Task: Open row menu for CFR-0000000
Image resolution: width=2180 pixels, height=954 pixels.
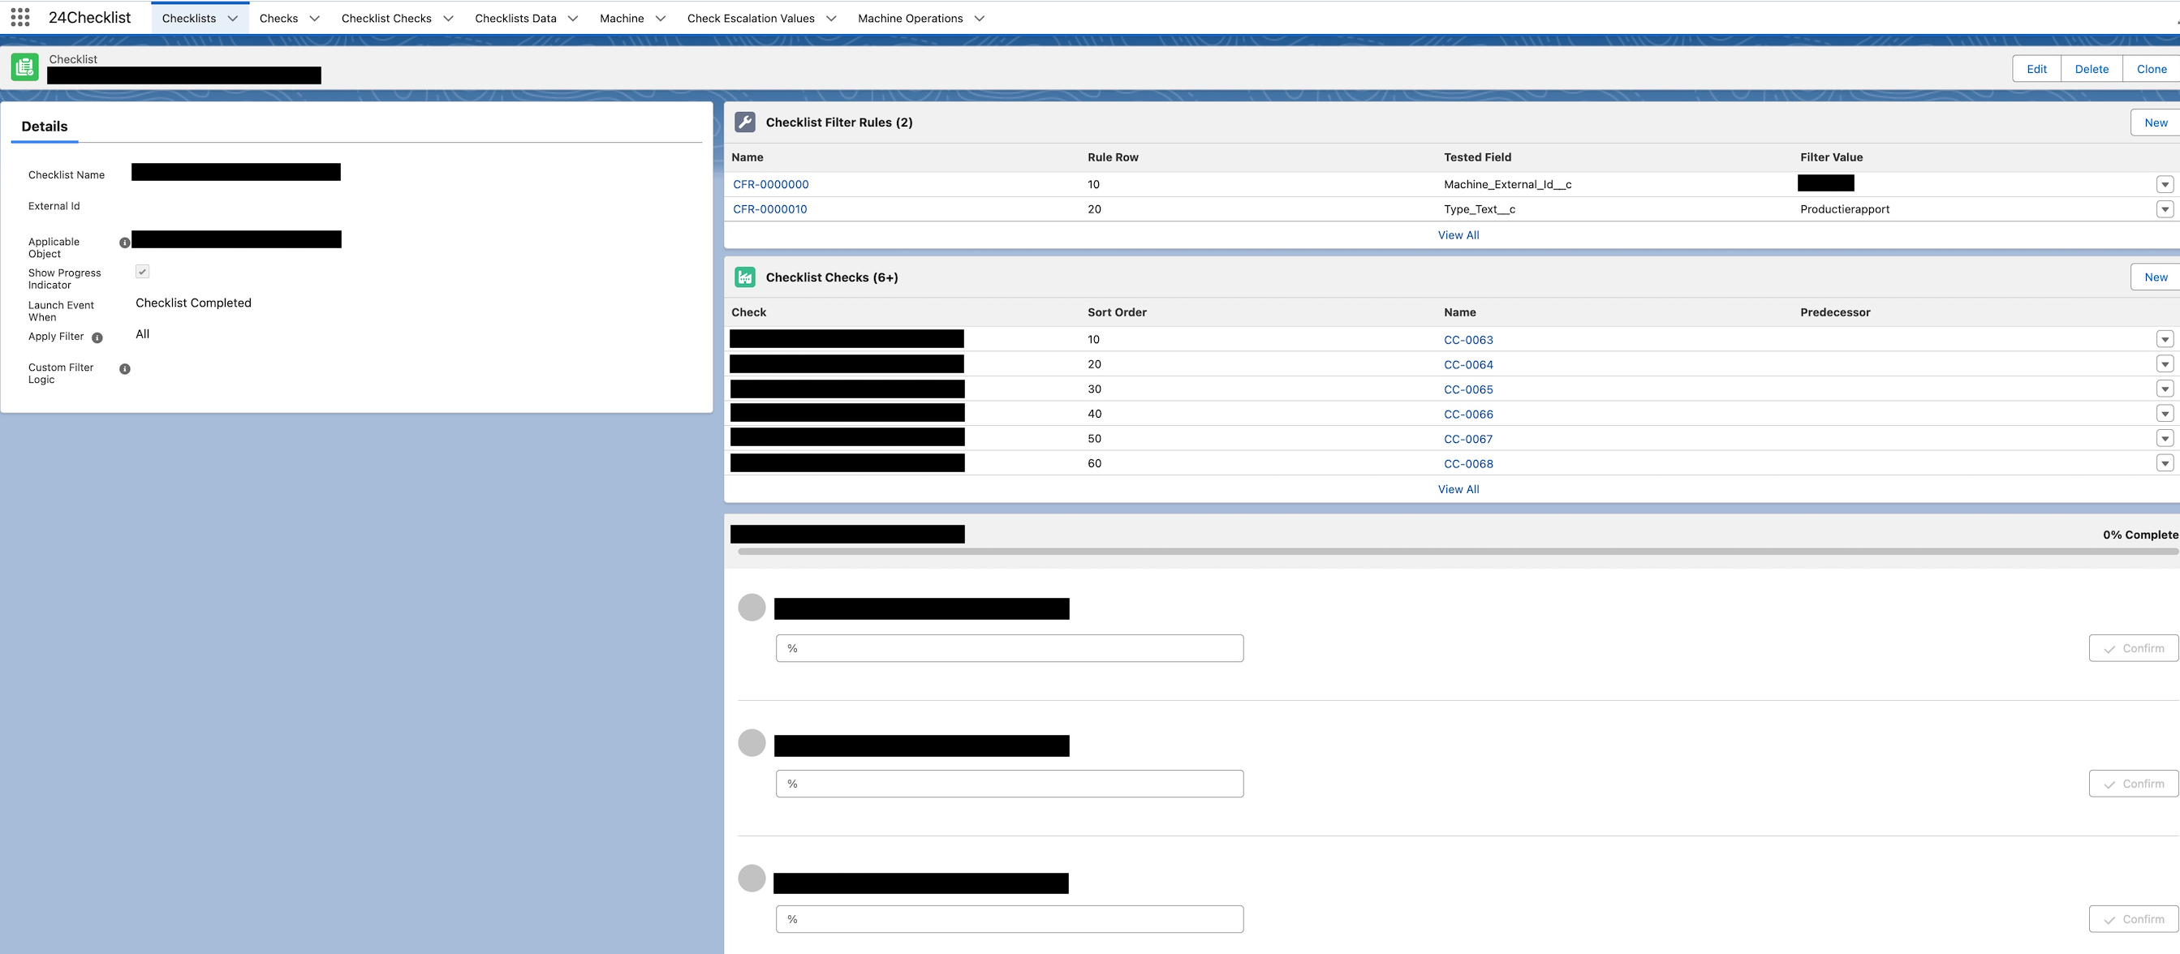Action: pos(2164,184)
